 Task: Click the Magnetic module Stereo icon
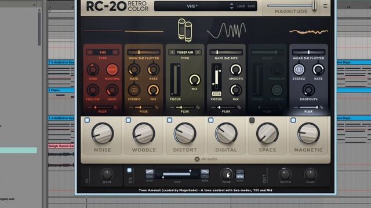coord(299,69)
